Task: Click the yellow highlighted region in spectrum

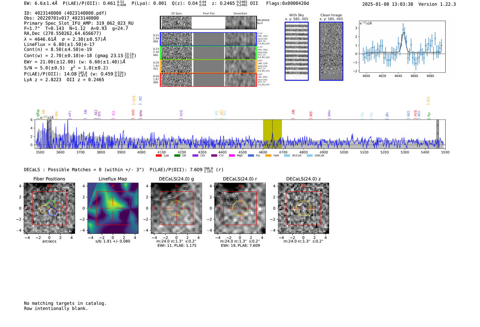Action: pos(272,134)
